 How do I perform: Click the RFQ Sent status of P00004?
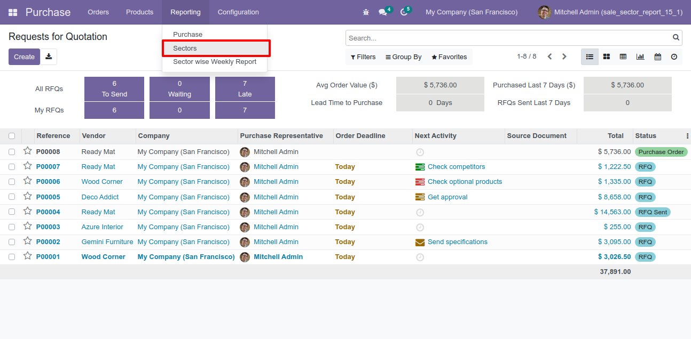click(x=653, y=212)
